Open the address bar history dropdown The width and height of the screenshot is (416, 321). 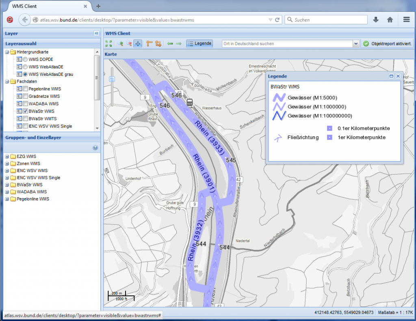[270, 20]
